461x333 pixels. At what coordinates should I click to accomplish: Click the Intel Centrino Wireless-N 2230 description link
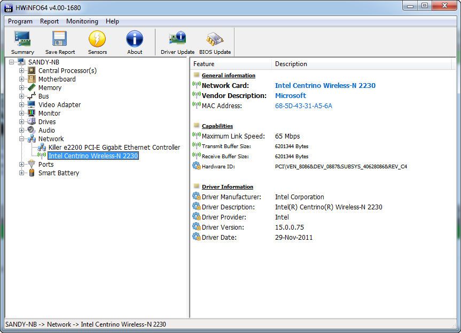coord(325,85)
